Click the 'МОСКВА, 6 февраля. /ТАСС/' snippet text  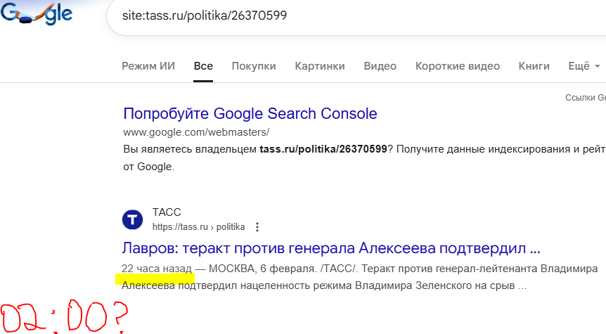[x=283, y=269]
